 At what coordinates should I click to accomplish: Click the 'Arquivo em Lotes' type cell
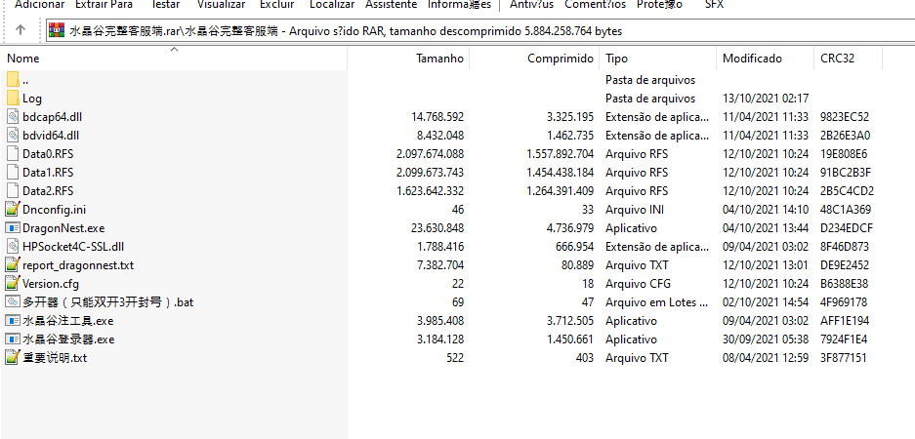[x=656, y=302]
